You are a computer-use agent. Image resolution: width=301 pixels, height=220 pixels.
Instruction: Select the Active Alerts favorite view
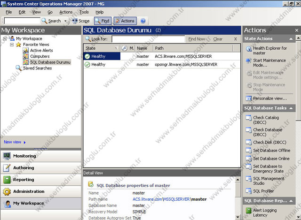pos(41,51)
